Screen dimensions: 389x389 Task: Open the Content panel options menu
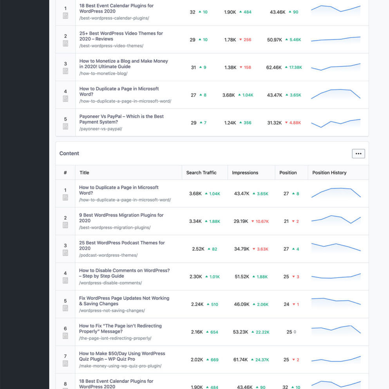[x=358, y=154]
